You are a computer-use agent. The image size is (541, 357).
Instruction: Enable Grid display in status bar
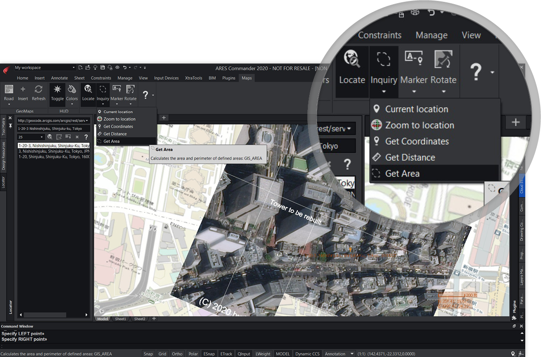[162, 354]
